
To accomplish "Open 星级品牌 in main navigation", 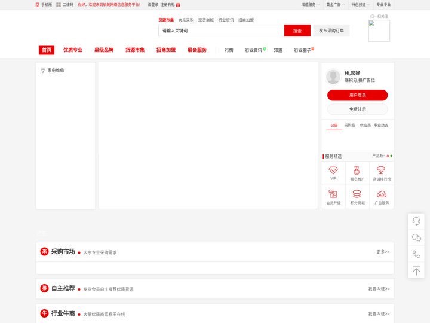I will [x=104, y=50].
